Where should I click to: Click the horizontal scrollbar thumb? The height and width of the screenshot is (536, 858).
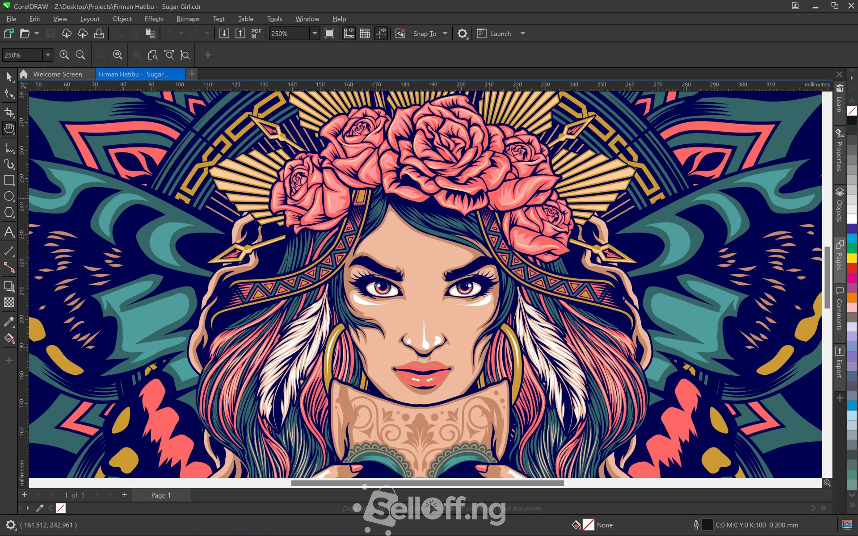(x=427, y=483)
